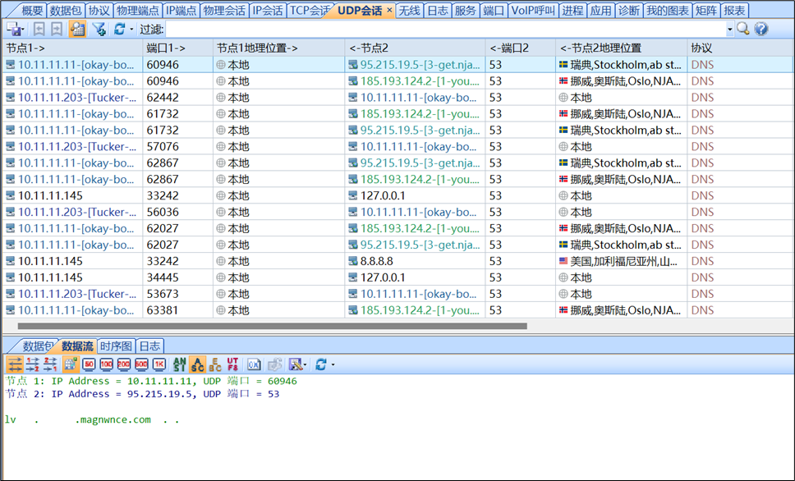Open the 时序图 tab in lower panel
The width and height of the screenshot is (795, 481).
point(116,346)
